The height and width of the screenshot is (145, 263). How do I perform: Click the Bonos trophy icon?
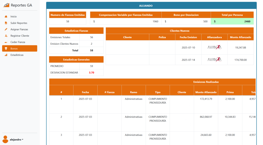(x=6, y=49)
